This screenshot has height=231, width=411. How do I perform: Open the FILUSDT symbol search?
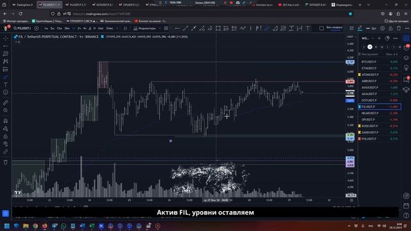22,28
